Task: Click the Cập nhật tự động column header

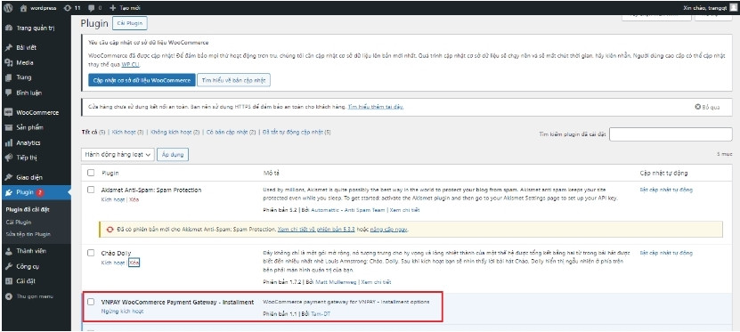Action: [663, 173]
